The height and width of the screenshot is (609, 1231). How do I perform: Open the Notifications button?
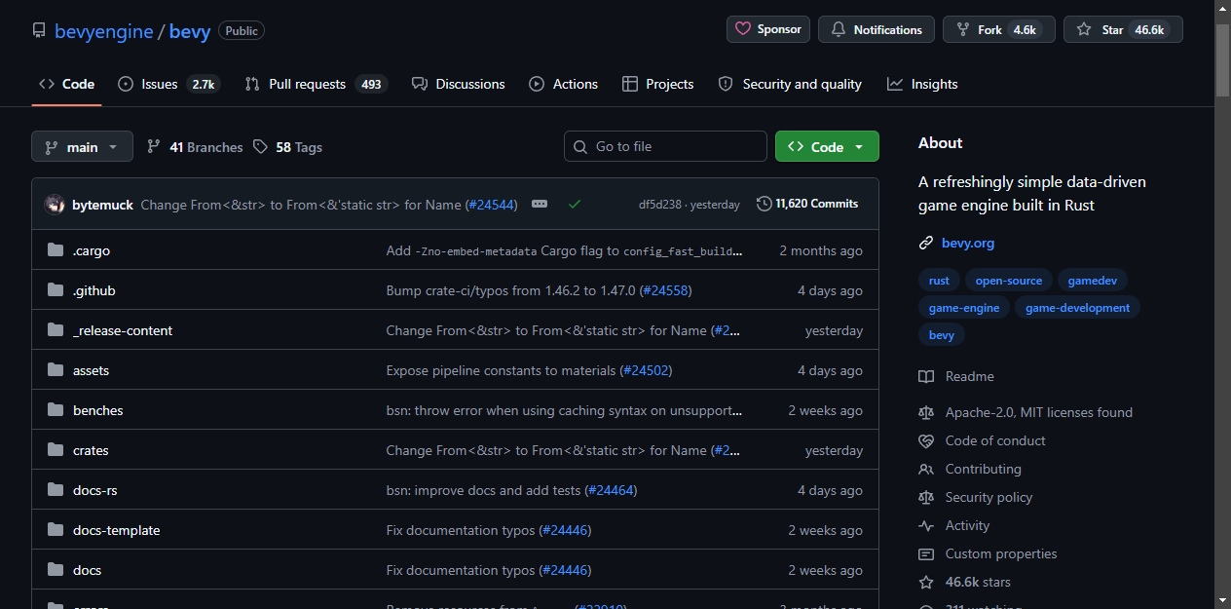tap(877, 29)
